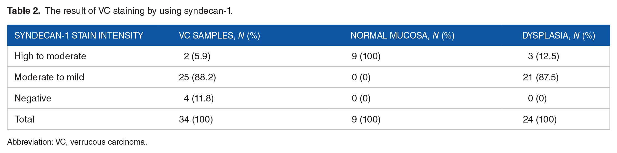Click the 25 (88.2) cell value

(197, 77)
